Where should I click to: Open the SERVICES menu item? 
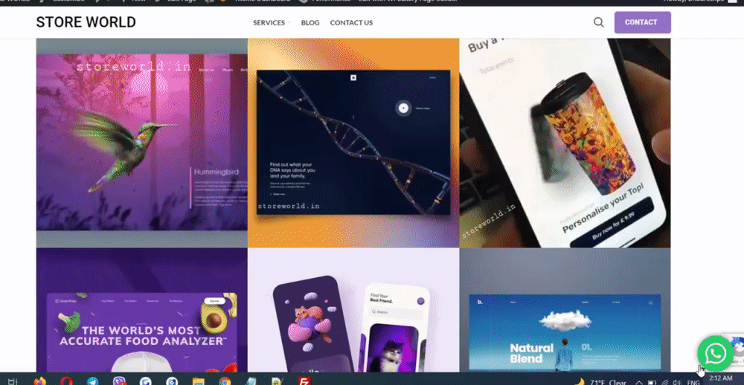pos(269,23)
